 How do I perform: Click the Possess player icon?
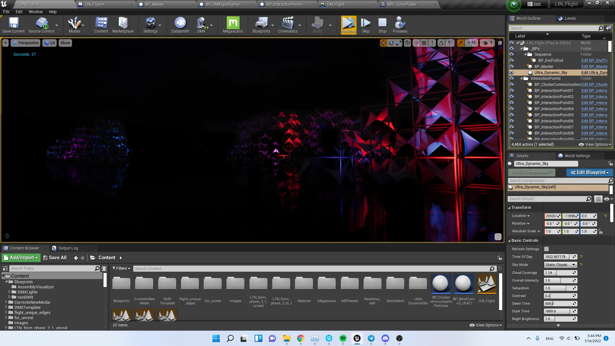400,25
